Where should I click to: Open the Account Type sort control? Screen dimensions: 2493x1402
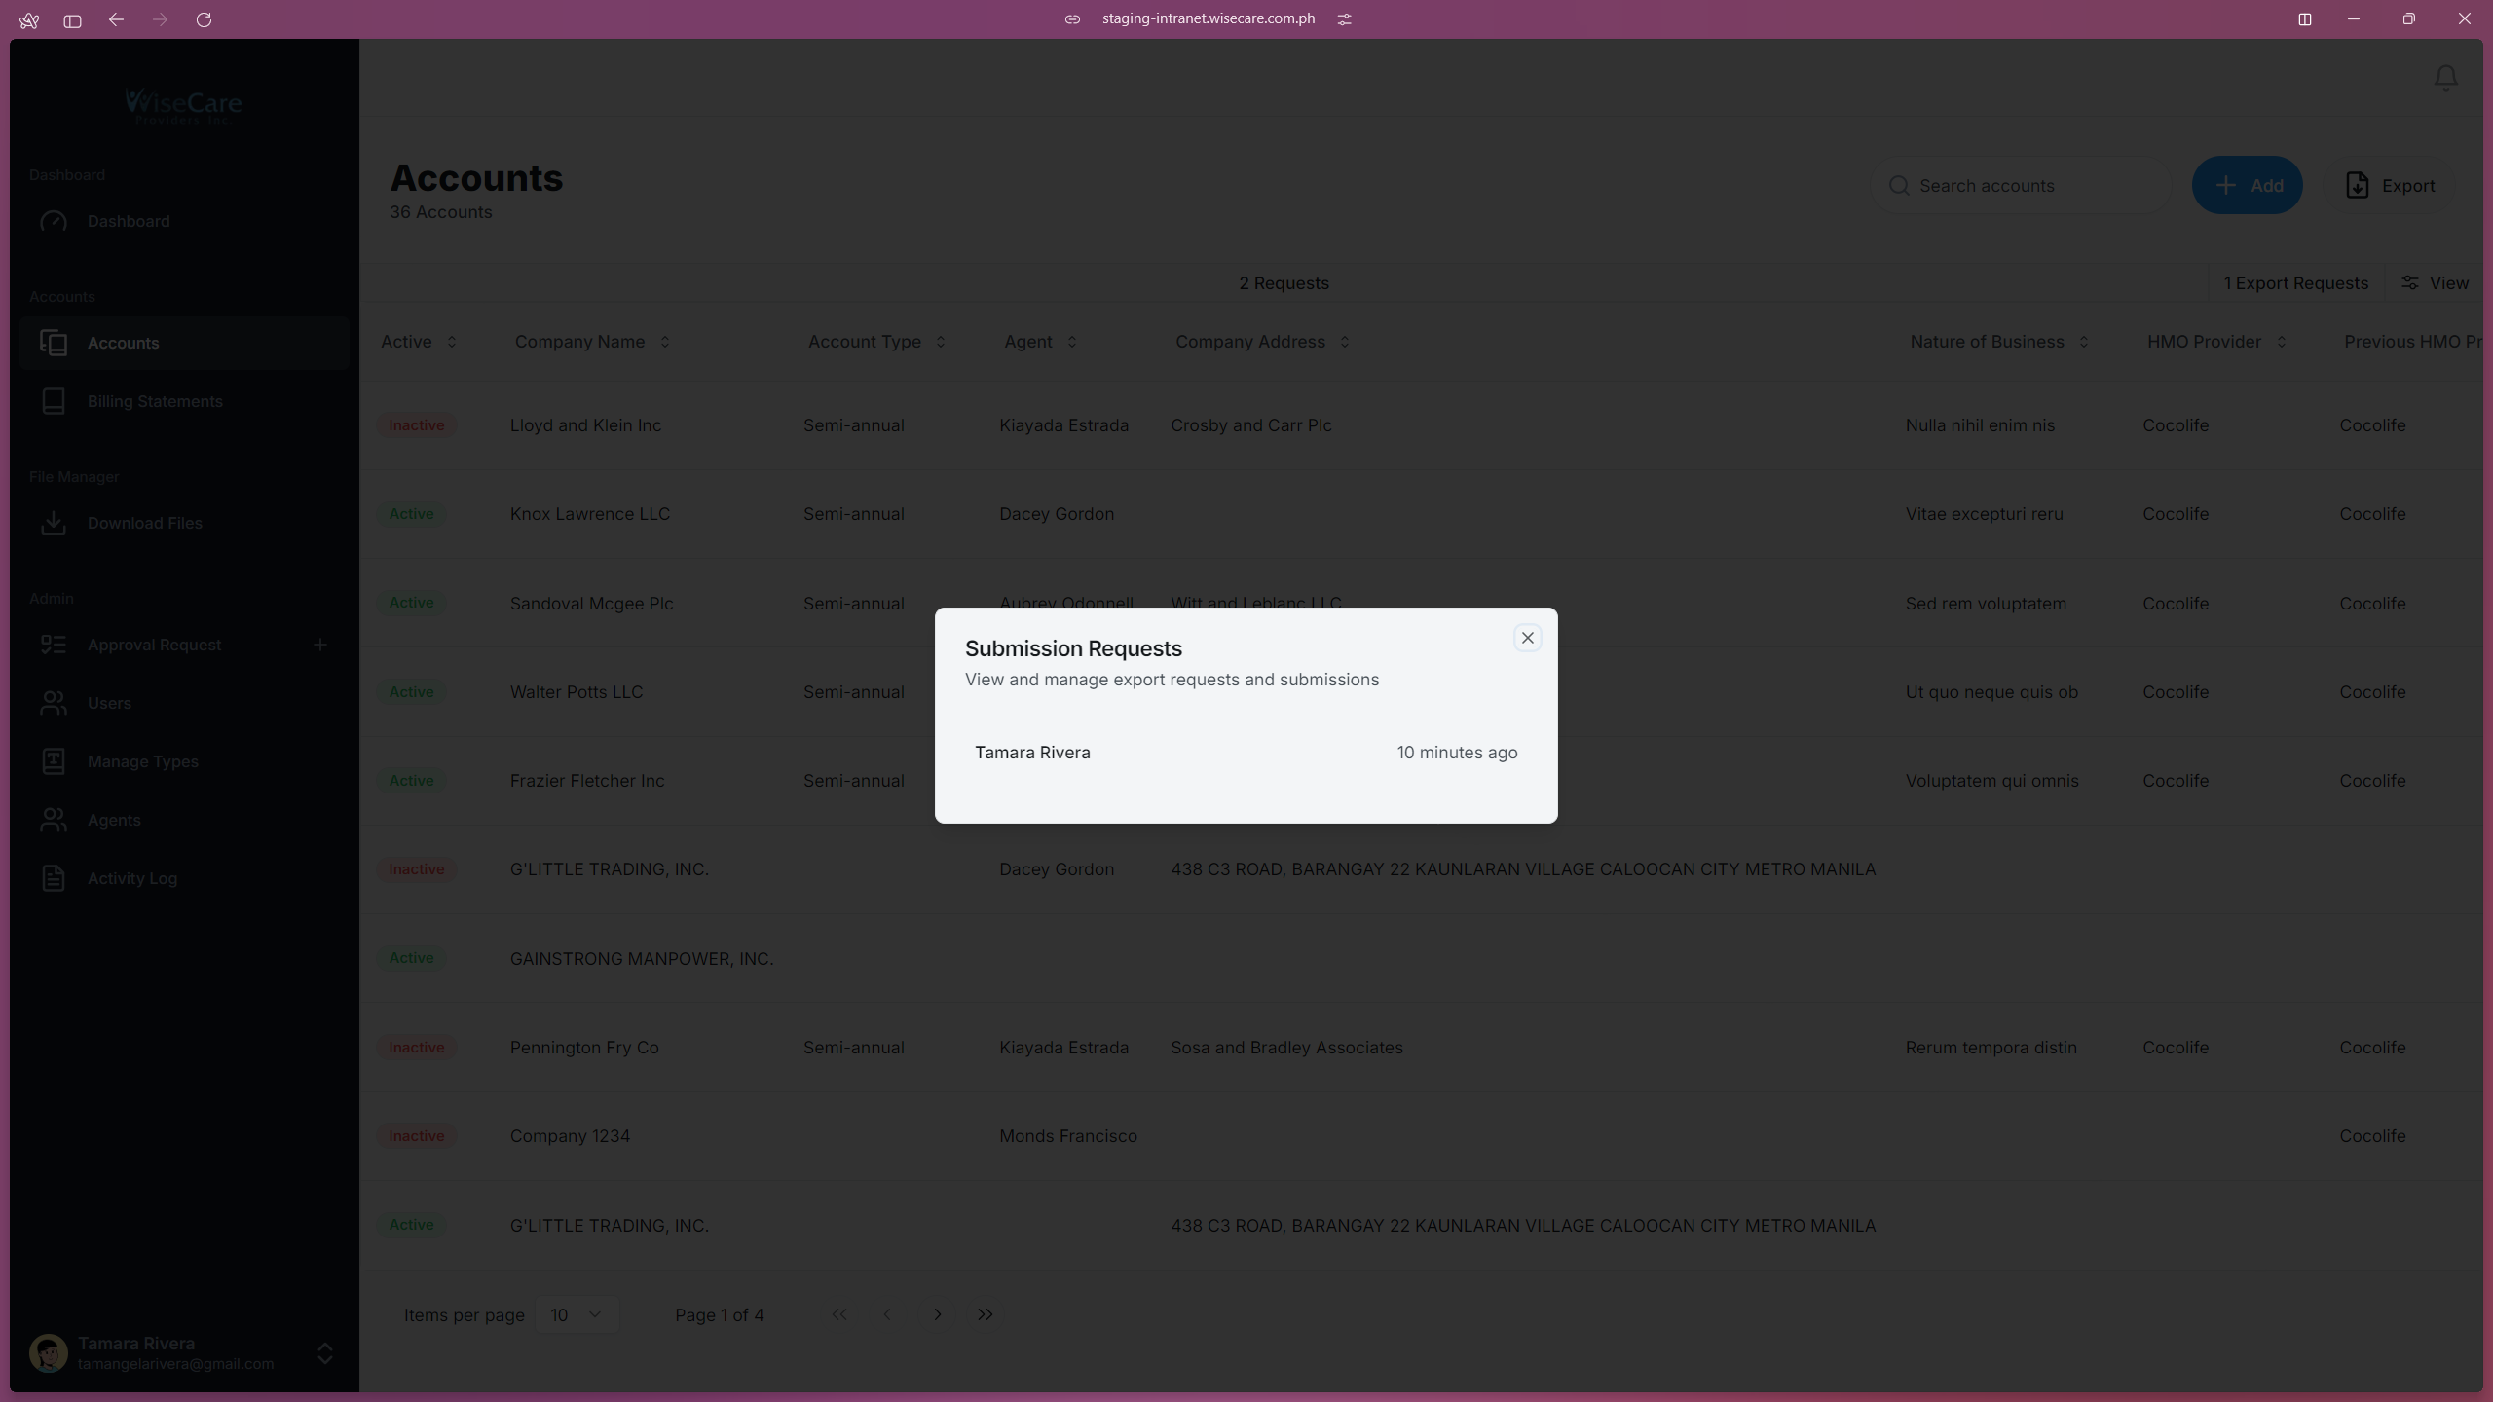[x=940, y=342]
